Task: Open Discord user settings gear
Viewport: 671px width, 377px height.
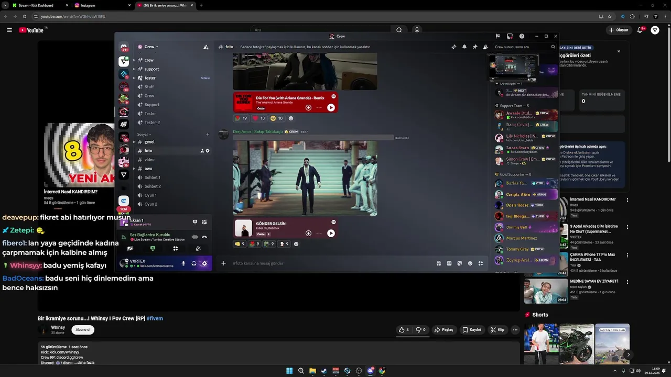Action: coord(204,263)
